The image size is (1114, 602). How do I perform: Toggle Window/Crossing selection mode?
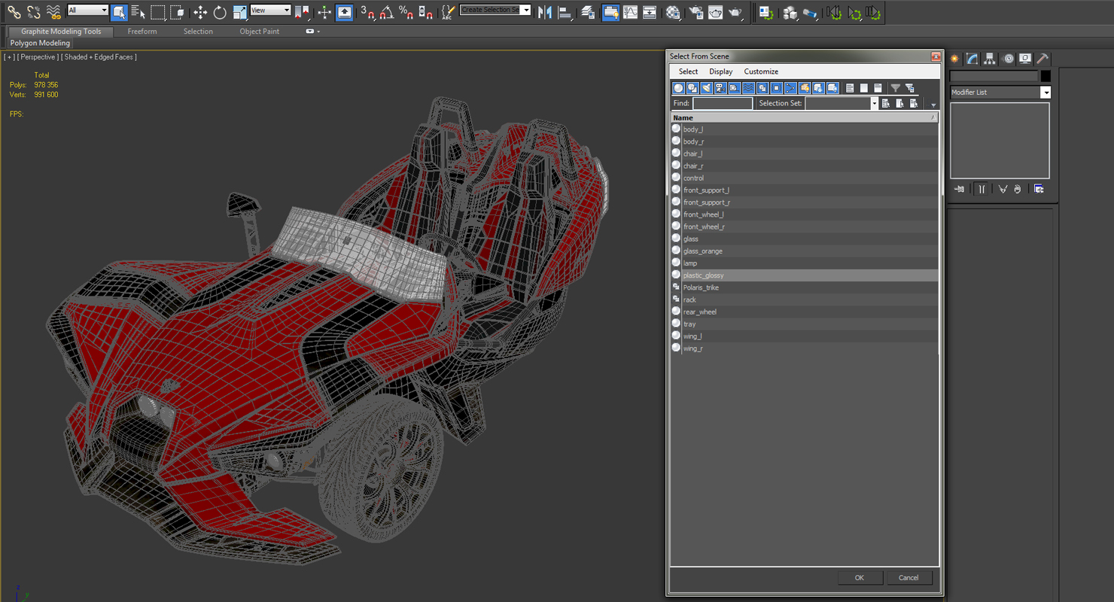(x=177, y=12)
